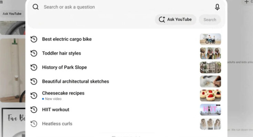The image size is (253, 137).
Task: Open the cheesecake video thumbnail
Action: tap(210, 96)
